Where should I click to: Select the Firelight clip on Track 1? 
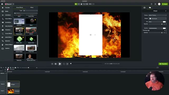tap(13, 91)
